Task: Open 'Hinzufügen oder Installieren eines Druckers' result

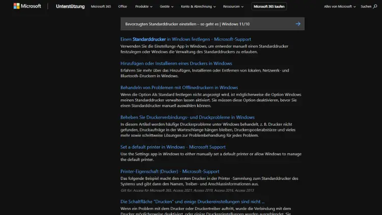Action: click(176, 63)
